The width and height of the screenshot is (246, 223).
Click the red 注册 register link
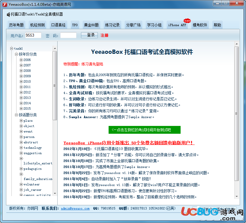pos(104,35)
